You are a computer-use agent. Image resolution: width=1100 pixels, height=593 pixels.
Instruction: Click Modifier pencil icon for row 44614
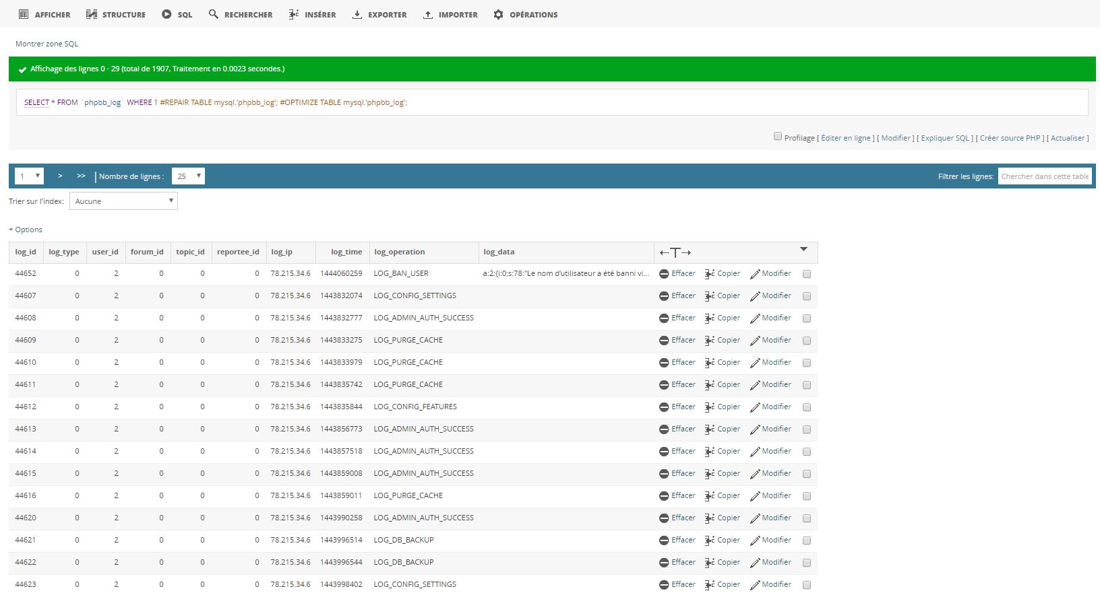click(755, 452)
